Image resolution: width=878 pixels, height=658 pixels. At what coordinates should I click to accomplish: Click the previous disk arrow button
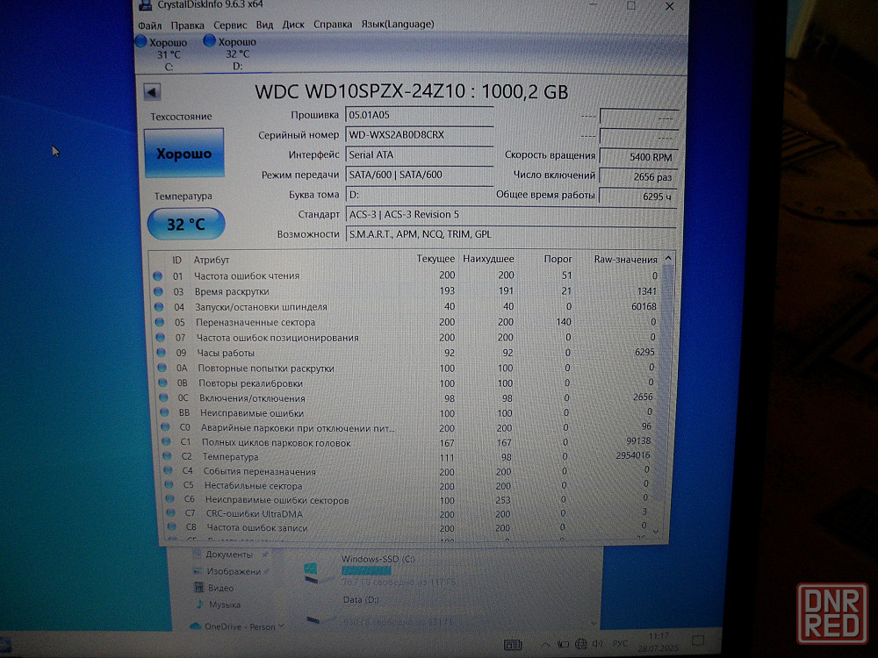click(x=152, y=92)
